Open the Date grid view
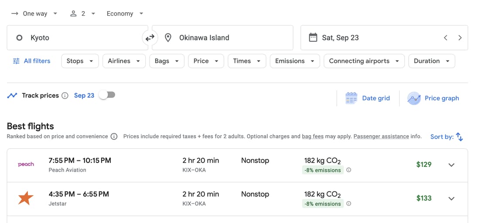 368,98
